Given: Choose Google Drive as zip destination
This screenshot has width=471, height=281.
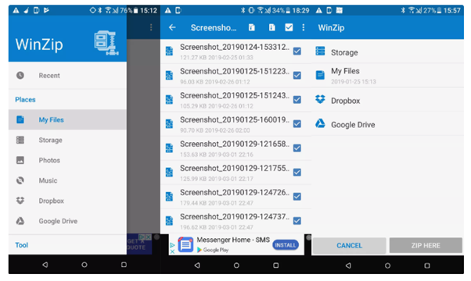Looking at the screenshot, I should tap(387, 124).
